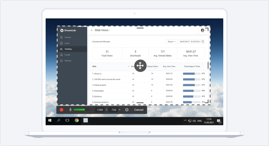Start recording with the red record button
This screenshot has height=146, width=269.
click(x=61, y=110)
